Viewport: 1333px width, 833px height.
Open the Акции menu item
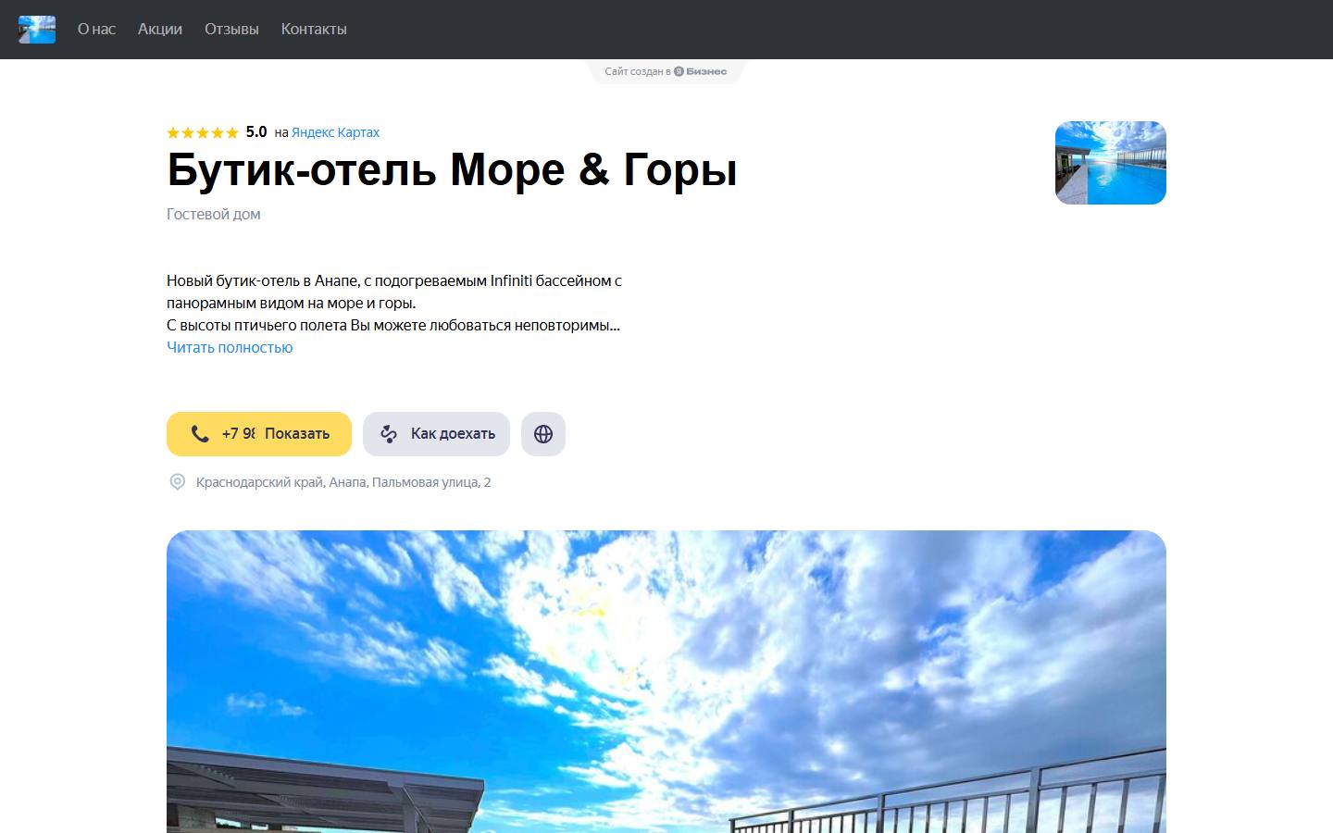point(160,30)
